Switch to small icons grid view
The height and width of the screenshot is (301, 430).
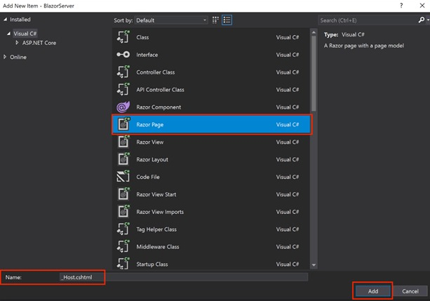(x=215, y=20)
